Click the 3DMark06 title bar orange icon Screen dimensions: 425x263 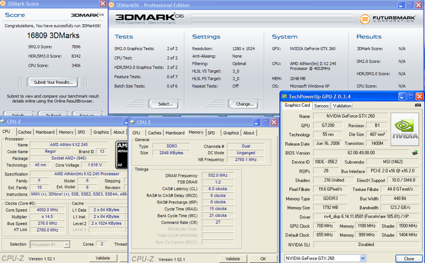click(x=112, y=5)
